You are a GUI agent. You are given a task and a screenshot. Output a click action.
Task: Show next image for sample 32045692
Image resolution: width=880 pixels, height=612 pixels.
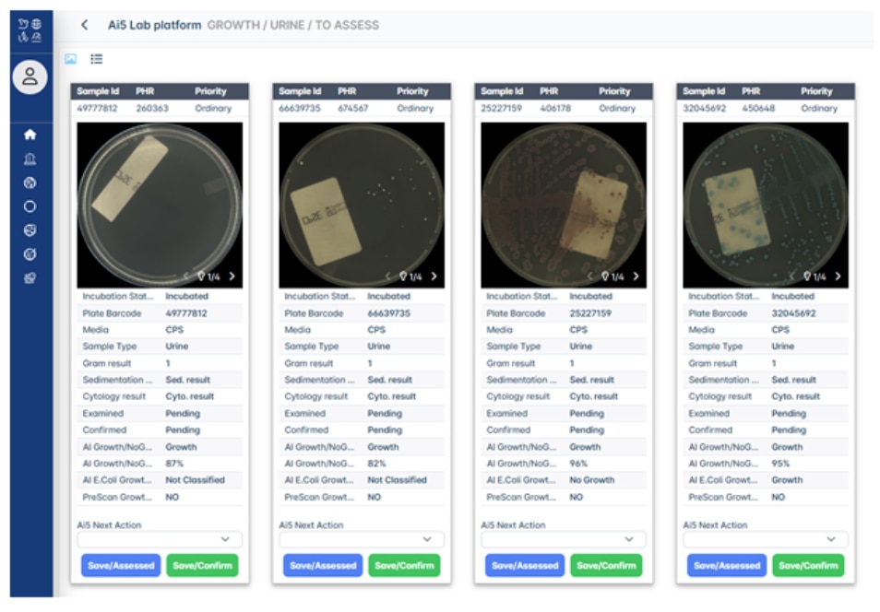tap(838, 276)
